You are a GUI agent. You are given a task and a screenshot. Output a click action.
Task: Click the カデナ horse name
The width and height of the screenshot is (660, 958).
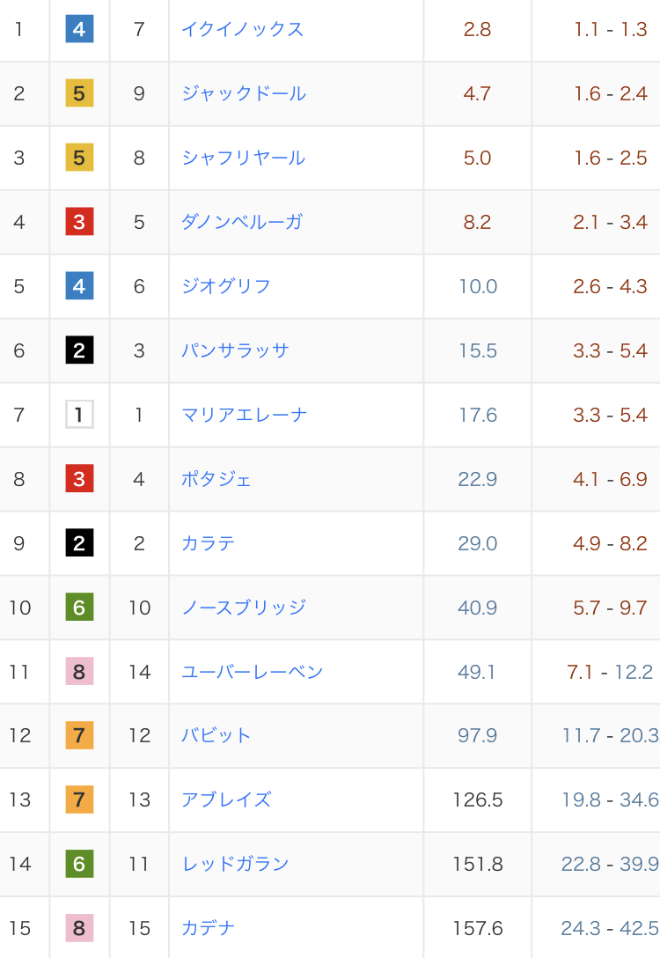click(209, 928)
